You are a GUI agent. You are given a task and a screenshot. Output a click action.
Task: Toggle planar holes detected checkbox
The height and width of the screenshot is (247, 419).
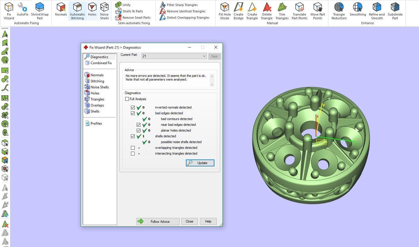click(x=138, y=130)
